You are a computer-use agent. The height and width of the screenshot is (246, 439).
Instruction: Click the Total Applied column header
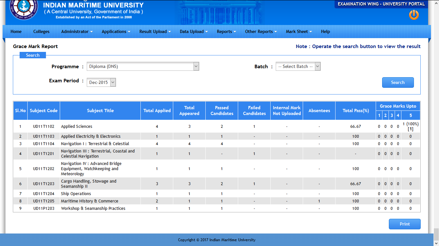coord(157,111)
